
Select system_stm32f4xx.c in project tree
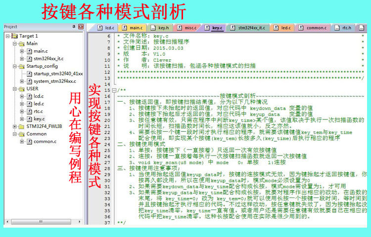point(55,81)
